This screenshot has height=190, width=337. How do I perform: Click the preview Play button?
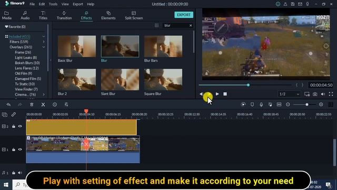tap(217, 94)
